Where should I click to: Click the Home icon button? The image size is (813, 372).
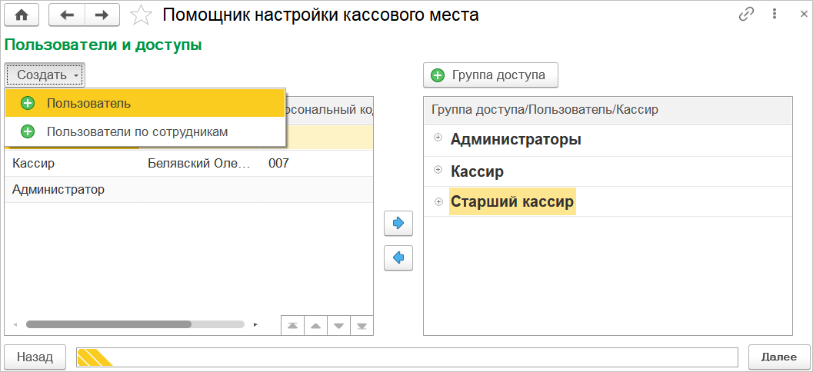pyautogui.click(x=22, y=15)
